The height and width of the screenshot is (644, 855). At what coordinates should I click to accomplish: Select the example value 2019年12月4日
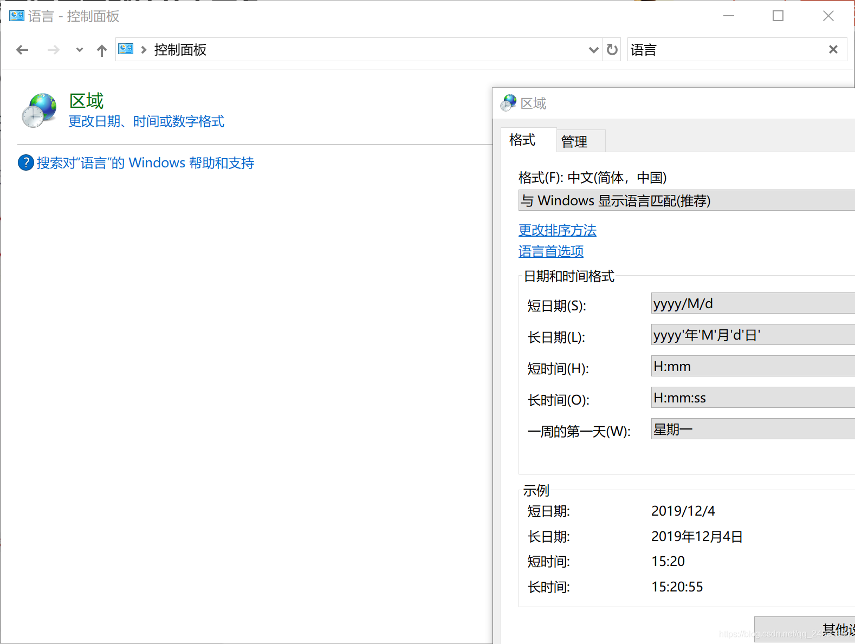click(x=697, y=536)
